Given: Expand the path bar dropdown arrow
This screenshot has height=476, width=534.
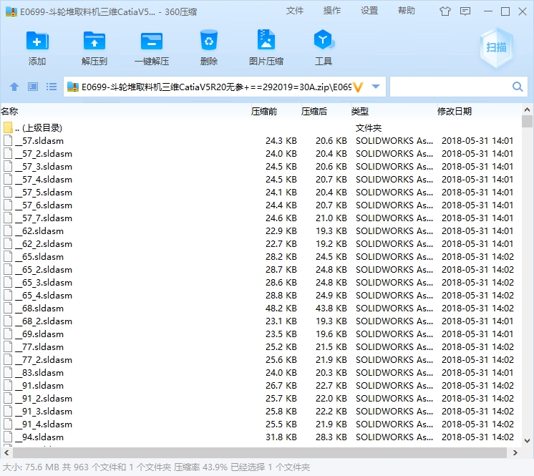Looking at the screenshot, I should [x=376, y=87].
